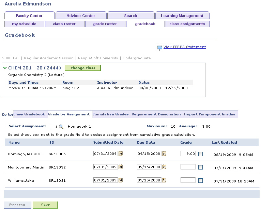Image resolution: width=261 pixels, height=210 pixels.
Task: Open calendar for Williams's Submitted Date
Action: click(121, 180)
